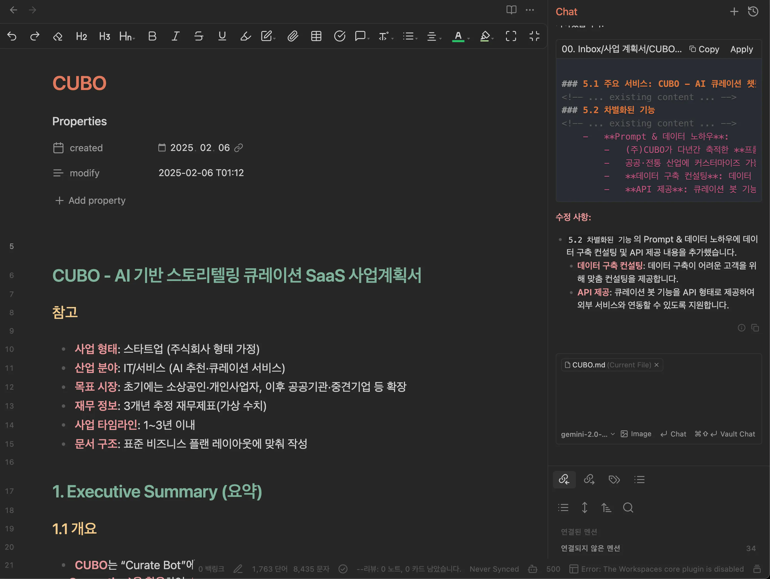
Task: Select the font color swatch
Action: coord(458,36)
